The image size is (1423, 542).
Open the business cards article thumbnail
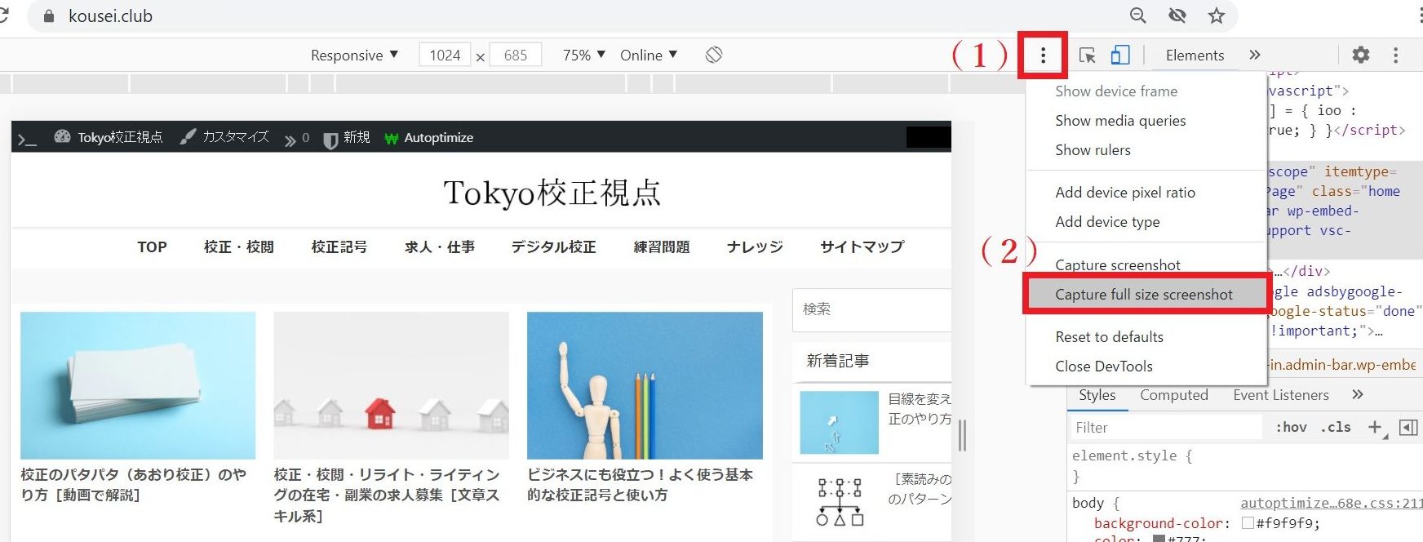[138, 385]
